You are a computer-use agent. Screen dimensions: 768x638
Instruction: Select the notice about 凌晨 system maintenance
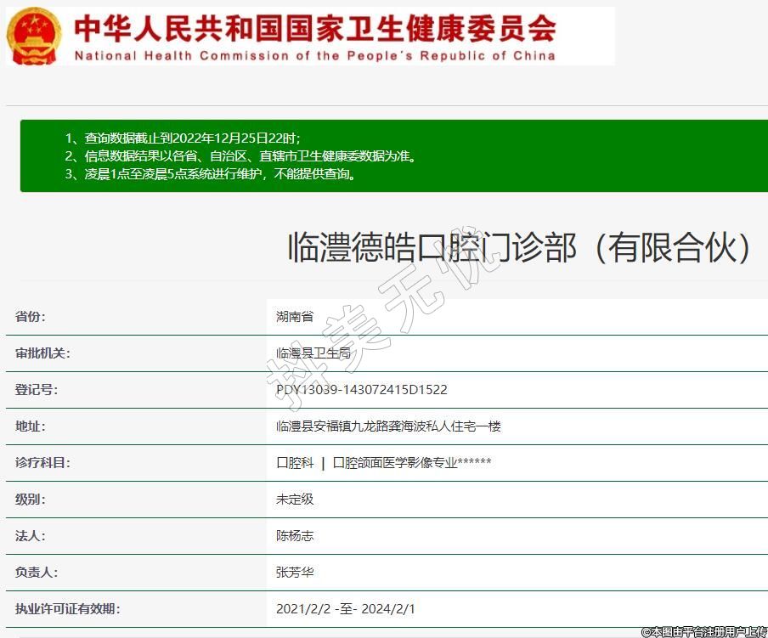pos(210,174)
